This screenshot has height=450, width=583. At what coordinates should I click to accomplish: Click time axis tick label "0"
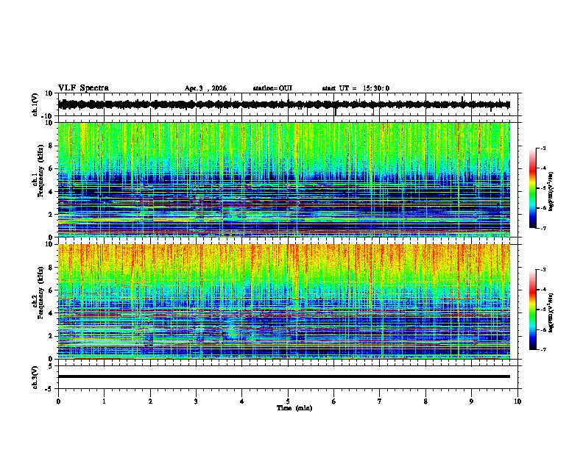tap(58, 401)
